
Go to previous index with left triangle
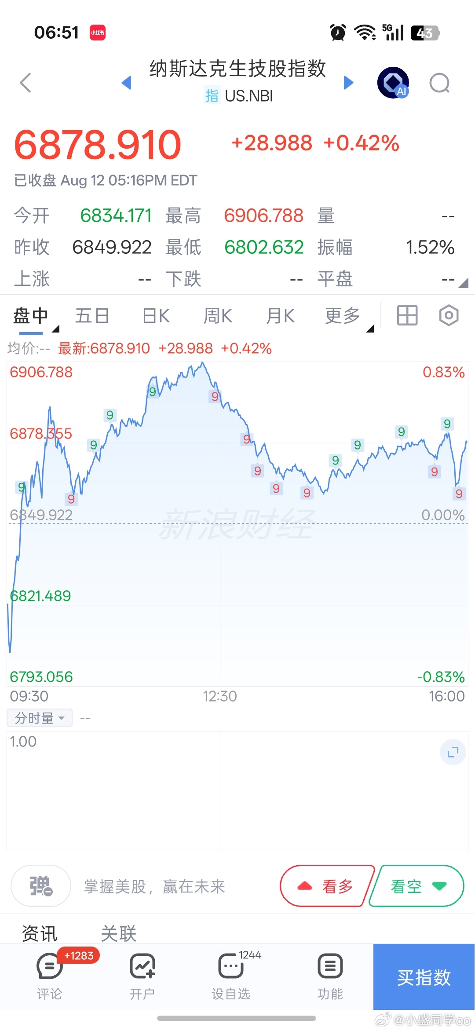[127, 82]
